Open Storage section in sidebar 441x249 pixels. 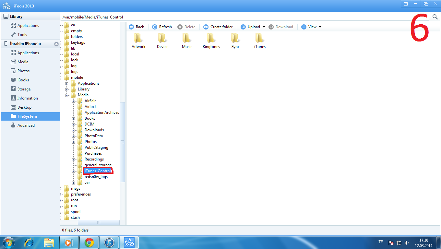tap(30, 89)
